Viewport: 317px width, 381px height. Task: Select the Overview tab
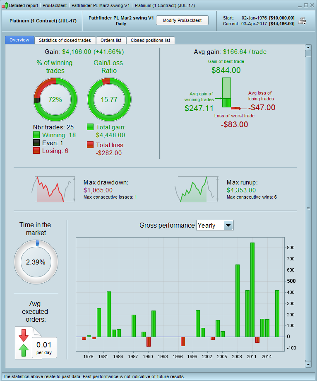pyautogui.click(x=19, y=40)
